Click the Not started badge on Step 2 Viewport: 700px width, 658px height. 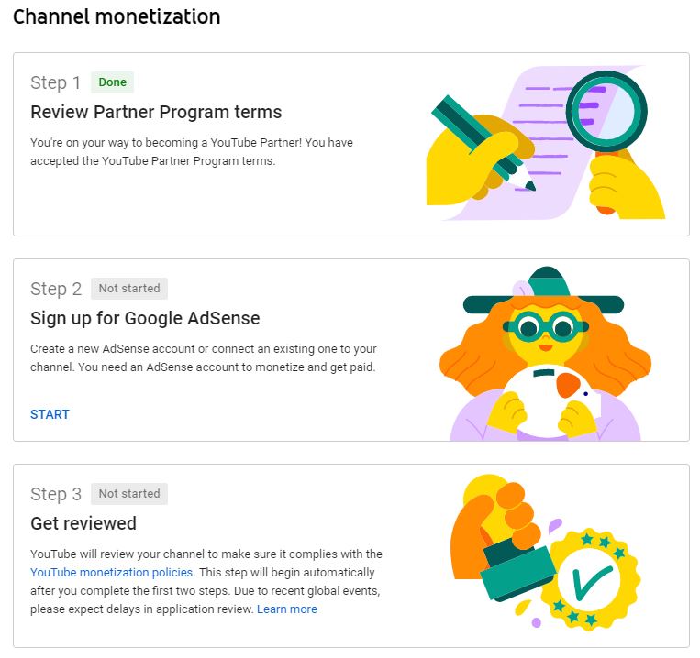pos(129,289)
